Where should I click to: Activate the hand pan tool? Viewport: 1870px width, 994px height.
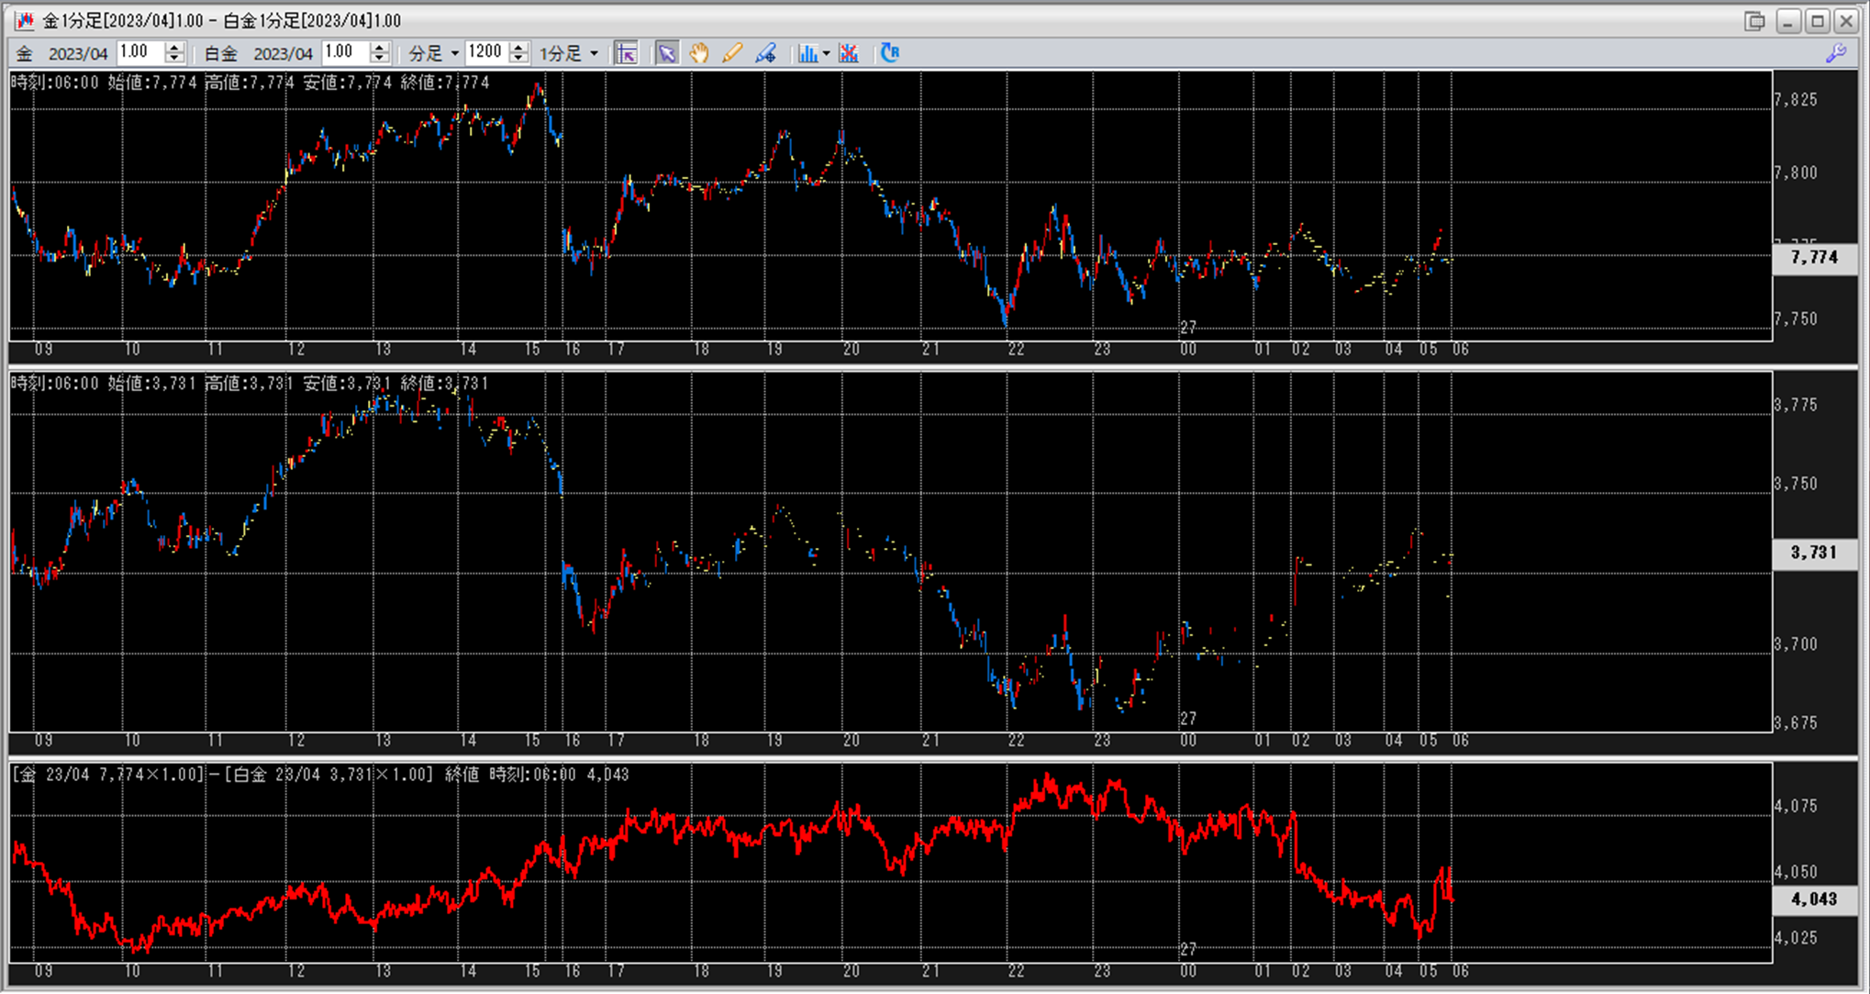(x=699, y=53)
